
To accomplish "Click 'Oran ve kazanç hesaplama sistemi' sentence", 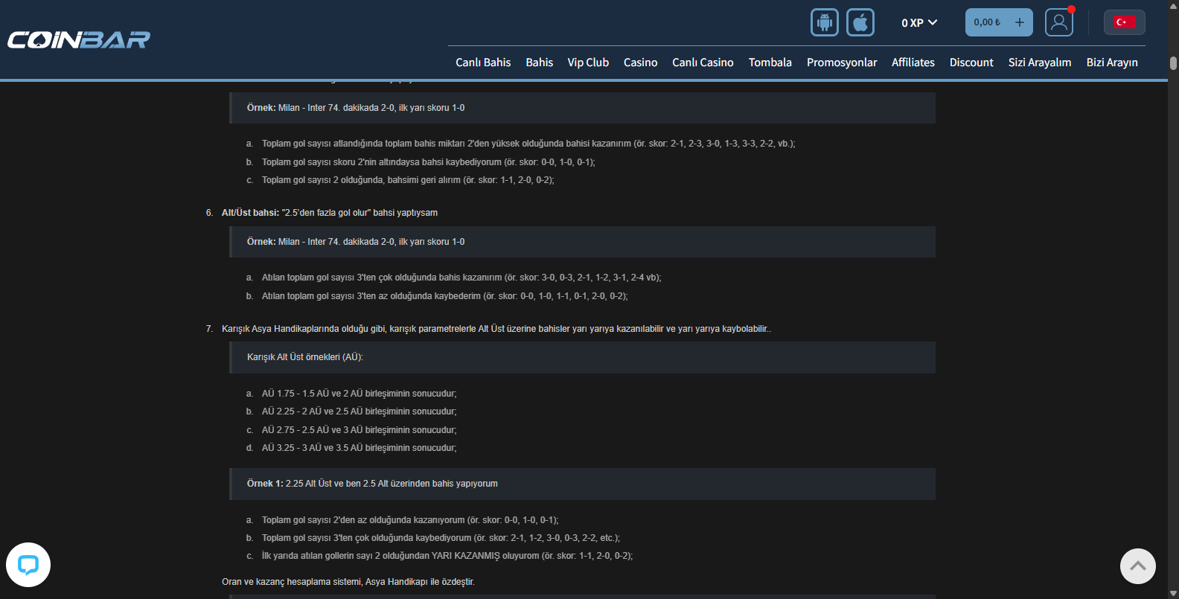I will (348, 582).
